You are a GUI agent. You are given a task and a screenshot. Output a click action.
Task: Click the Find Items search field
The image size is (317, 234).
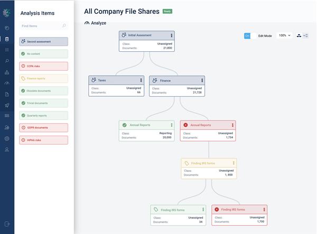click(41, 25)
